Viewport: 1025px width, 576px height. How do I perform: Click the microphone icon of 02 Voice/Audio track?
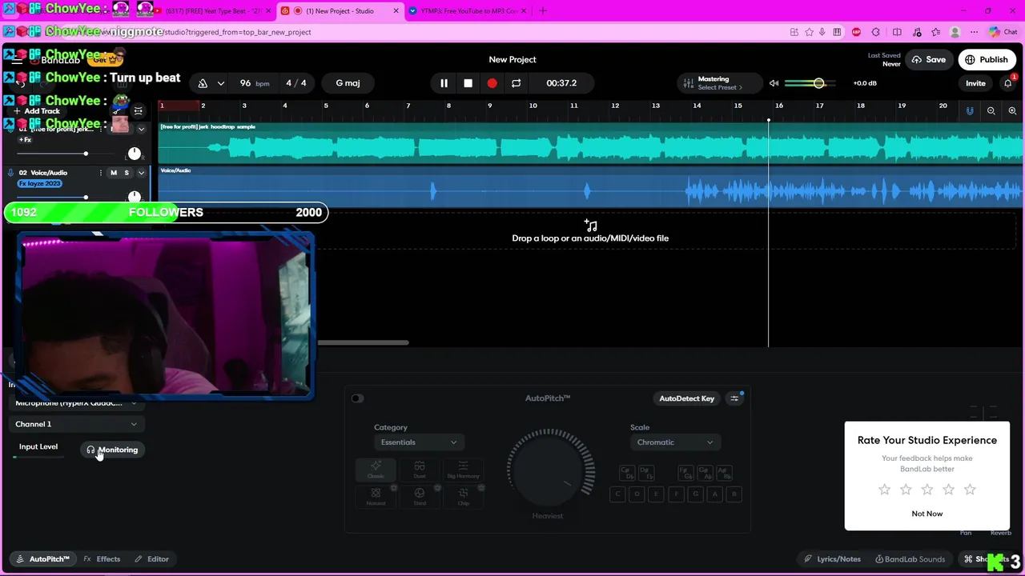click(10, 173)
